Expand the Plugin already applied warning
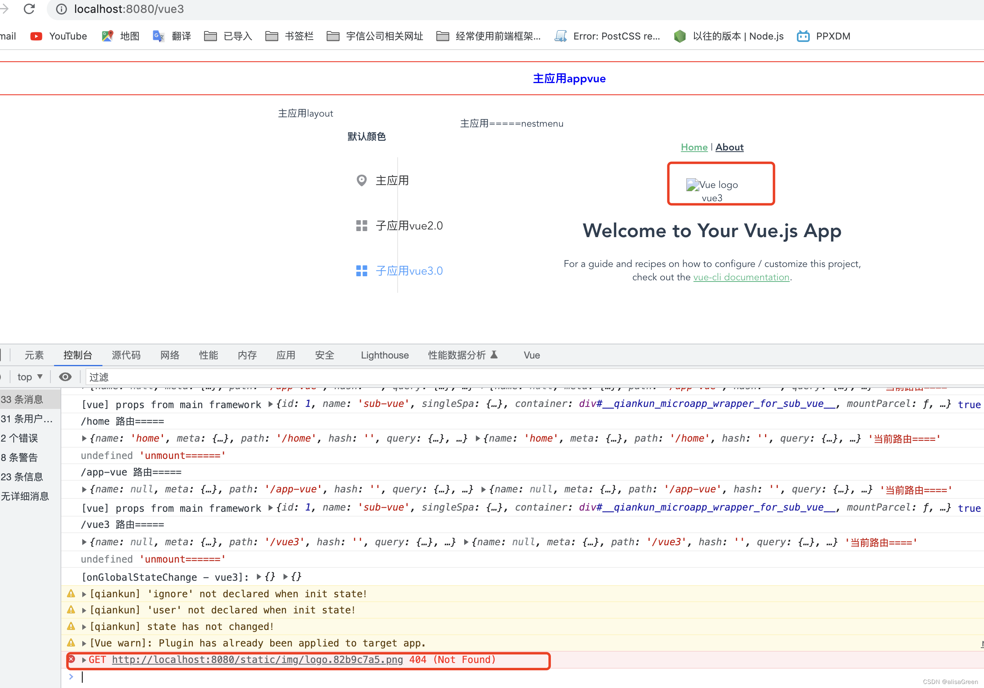 (84, 643)
